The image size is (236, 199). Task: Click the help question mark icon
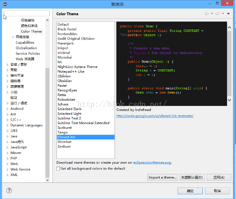(x=9, y=190)
